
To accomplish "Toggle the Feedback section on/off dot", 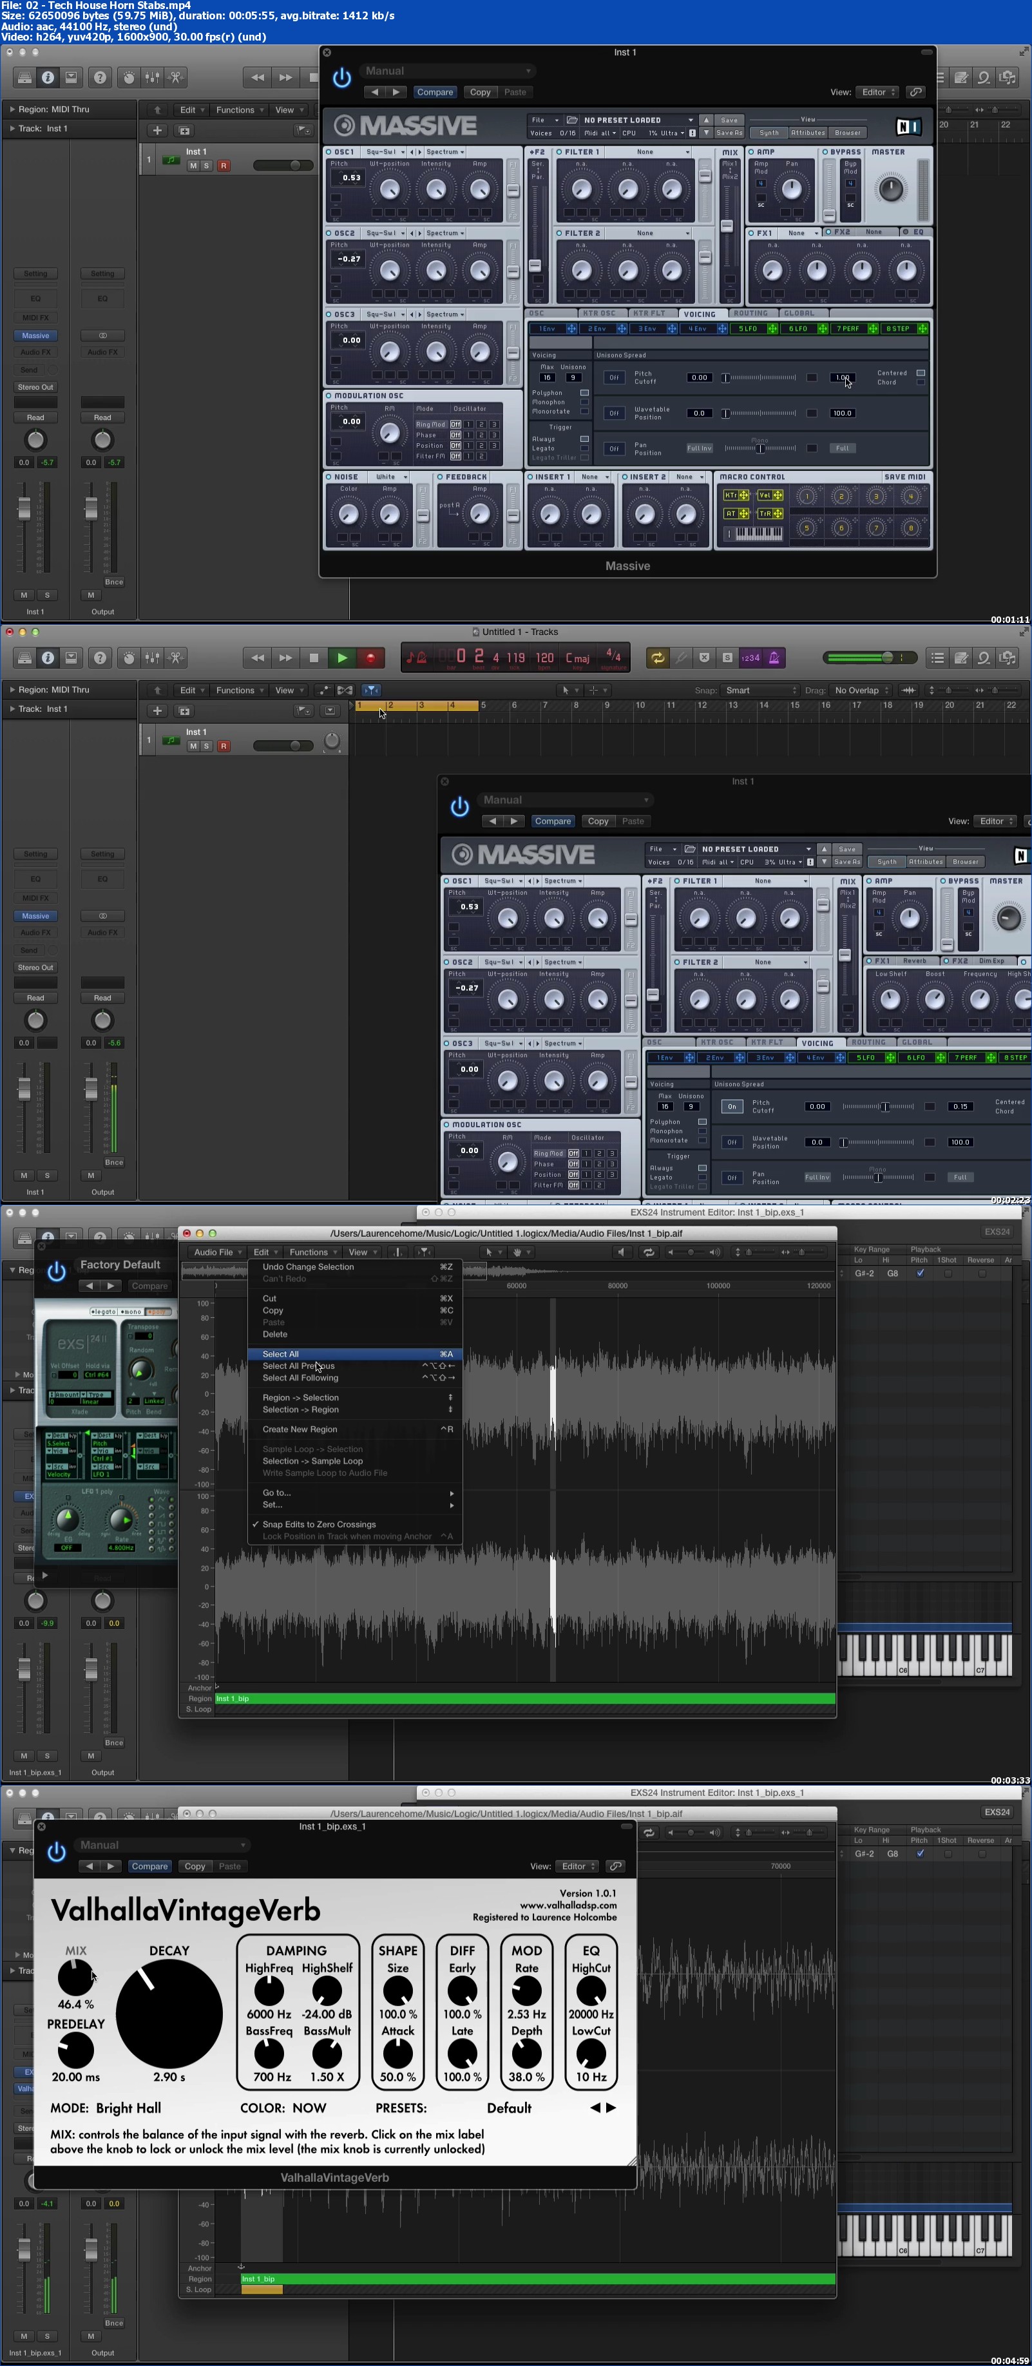I will point(440,477).
